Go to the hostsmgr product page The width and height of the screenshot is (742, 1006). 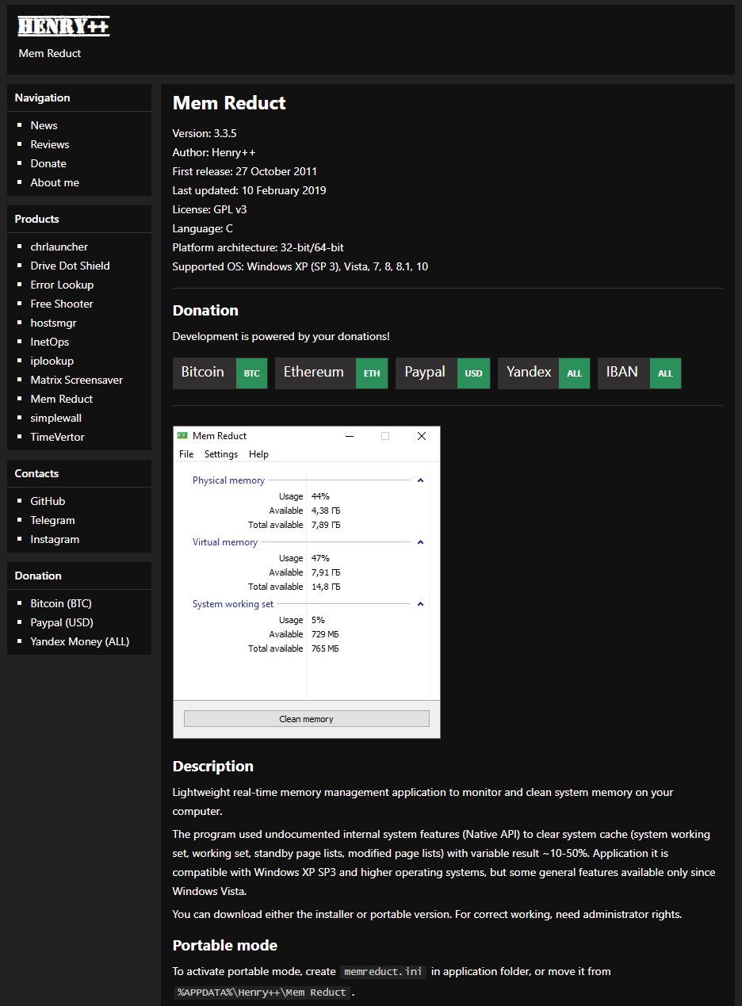point(53,323)
